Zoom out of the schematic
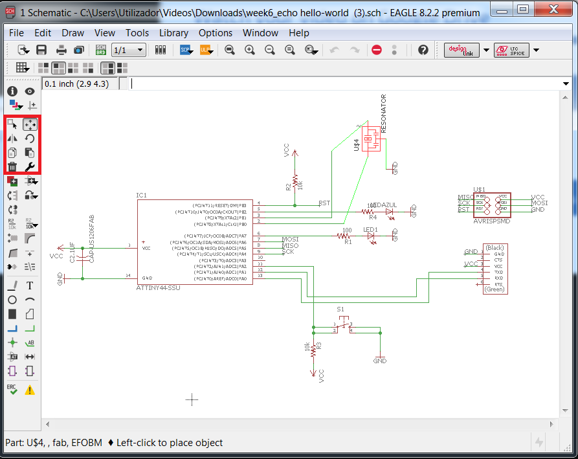The height and width of the screenshot is (459, 578). [270, 50]
